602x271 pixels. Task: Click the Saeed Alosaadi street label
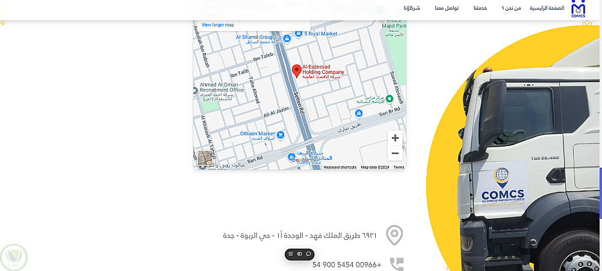[x=397, y=87]
